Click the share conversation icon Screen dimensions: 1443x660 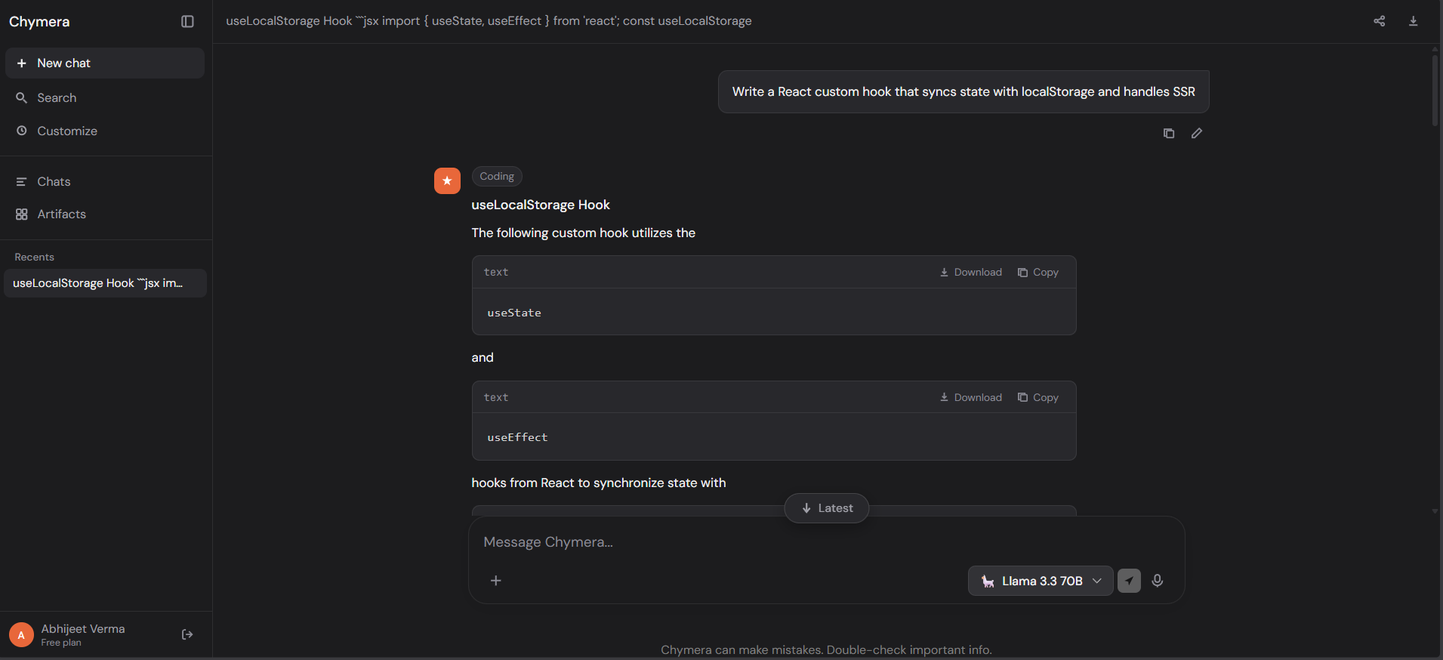coord(1379,21)
